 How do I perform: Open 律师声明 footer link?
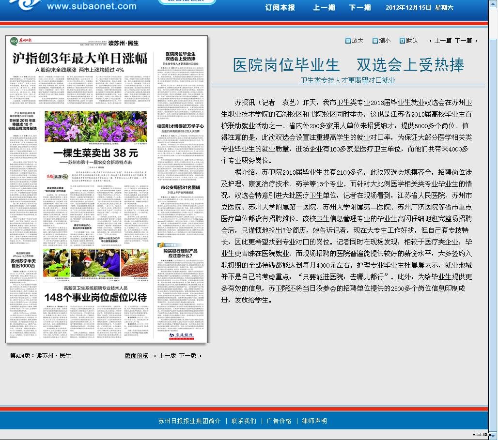click(314, 421)
